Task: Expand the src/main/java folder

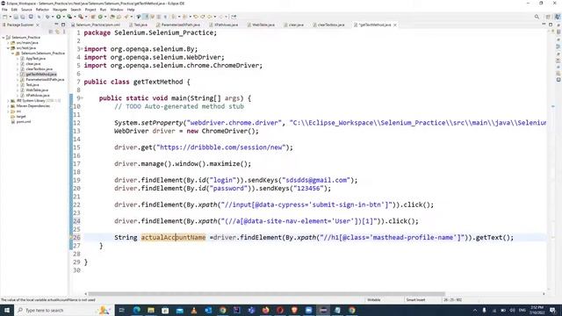Action: tap(8, 43)
